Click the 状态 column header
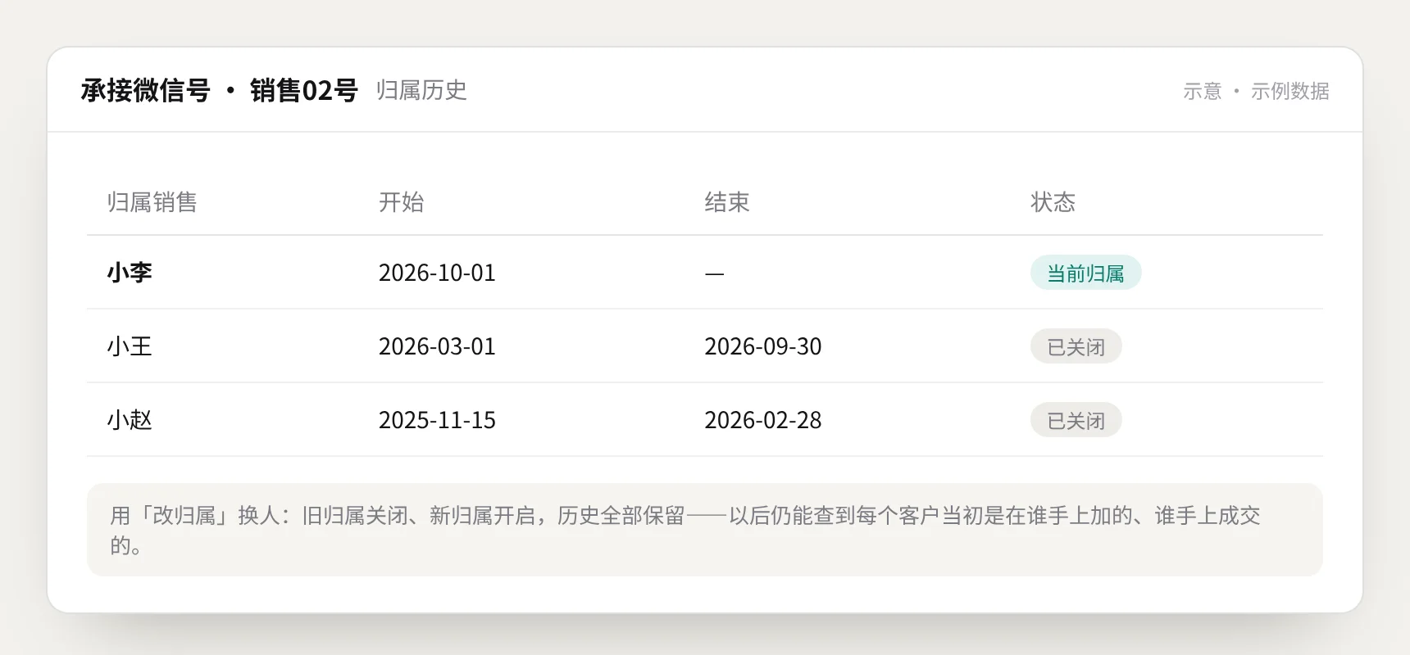The width and height of the screenshot is (1410, 655). point(1053,202)
